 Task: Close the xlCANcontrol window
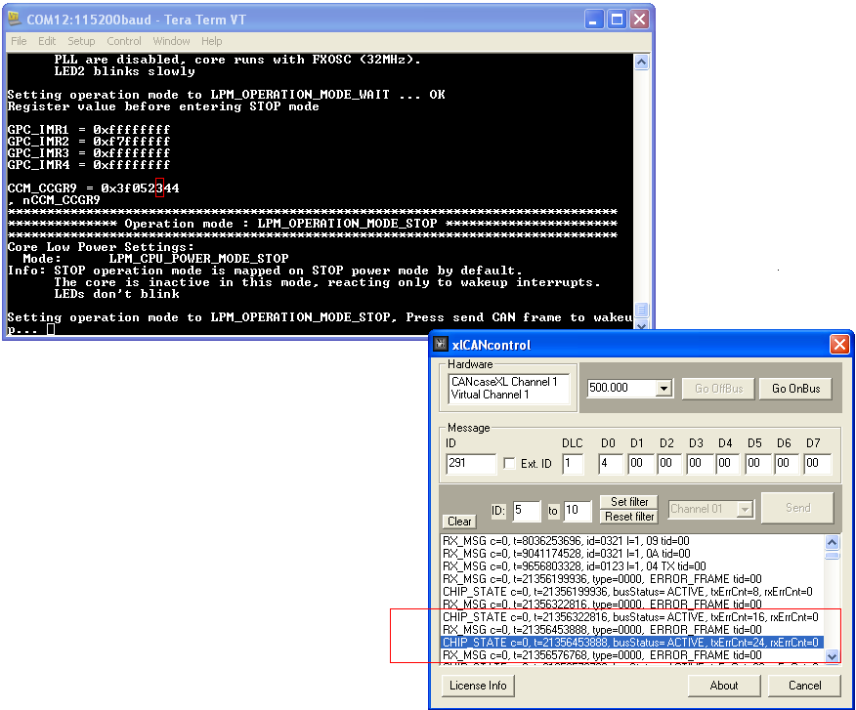click(839, 345)
